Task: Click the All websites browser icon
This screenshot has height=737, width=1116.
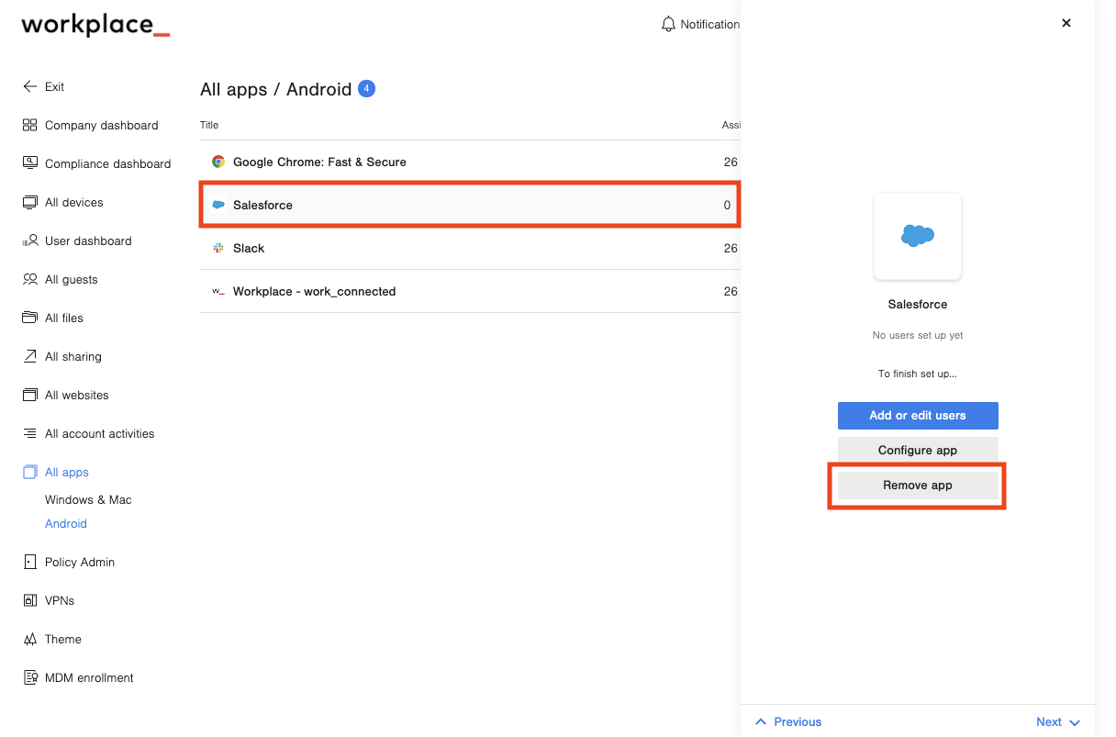Action: pyautogui.click(x=29, y=395)
